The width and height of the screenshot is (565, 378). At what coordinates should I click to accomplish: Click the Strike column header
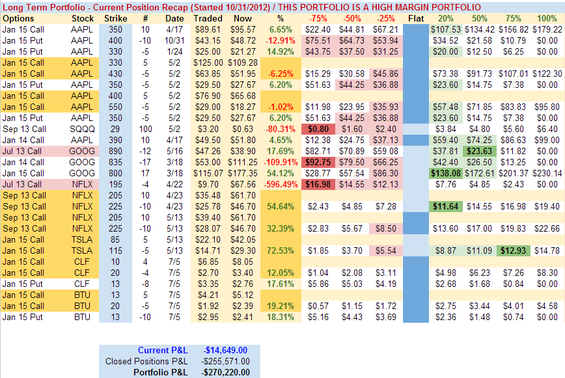coord(116,18)
